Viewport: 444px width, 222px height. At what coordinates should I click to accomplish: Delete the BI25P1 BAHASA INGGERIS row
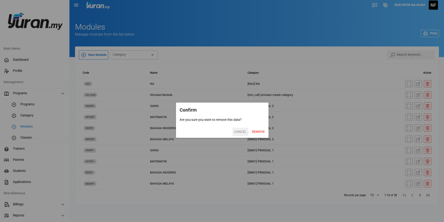[x=428, y=172]
